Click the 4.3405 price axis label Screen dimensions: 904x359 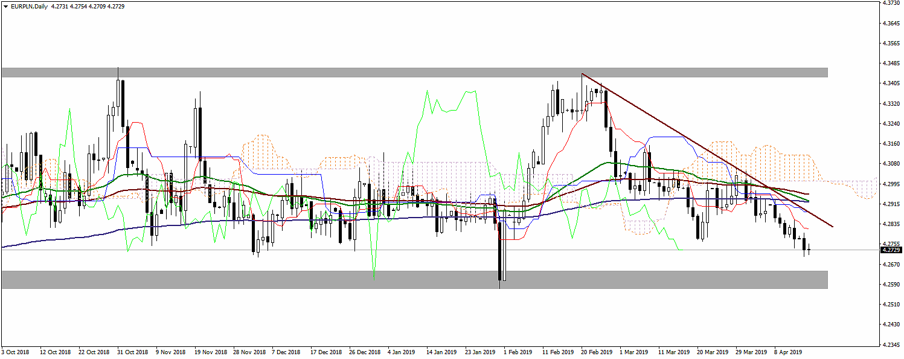point(891,83)
